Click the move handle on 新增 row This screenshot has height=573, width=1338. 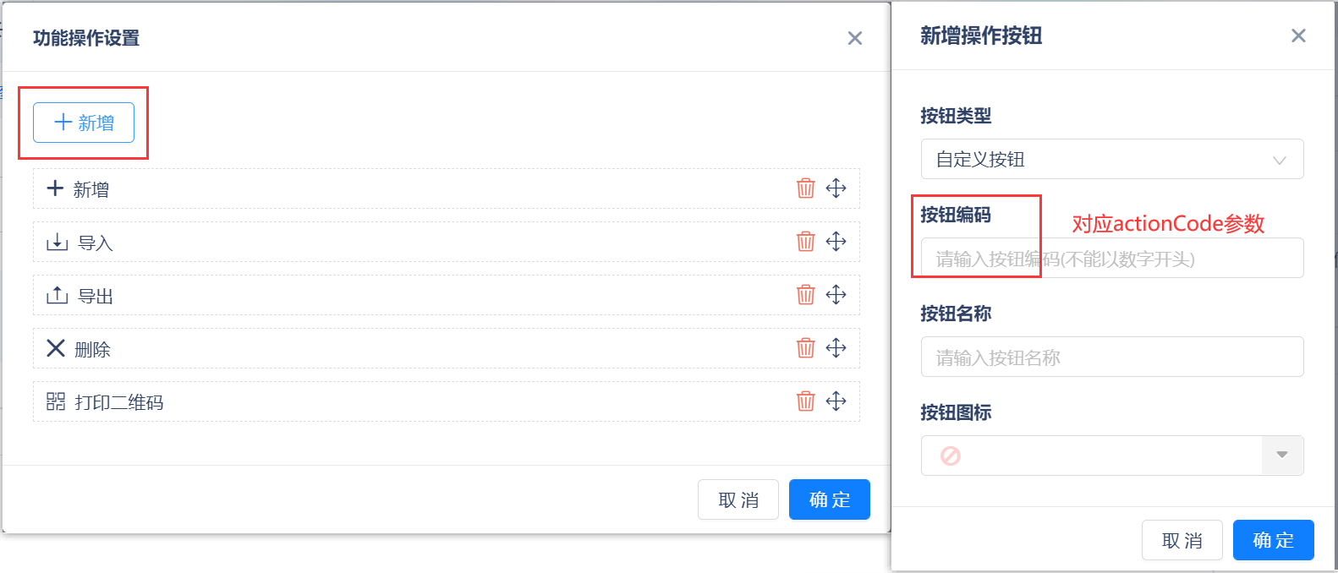836,188
